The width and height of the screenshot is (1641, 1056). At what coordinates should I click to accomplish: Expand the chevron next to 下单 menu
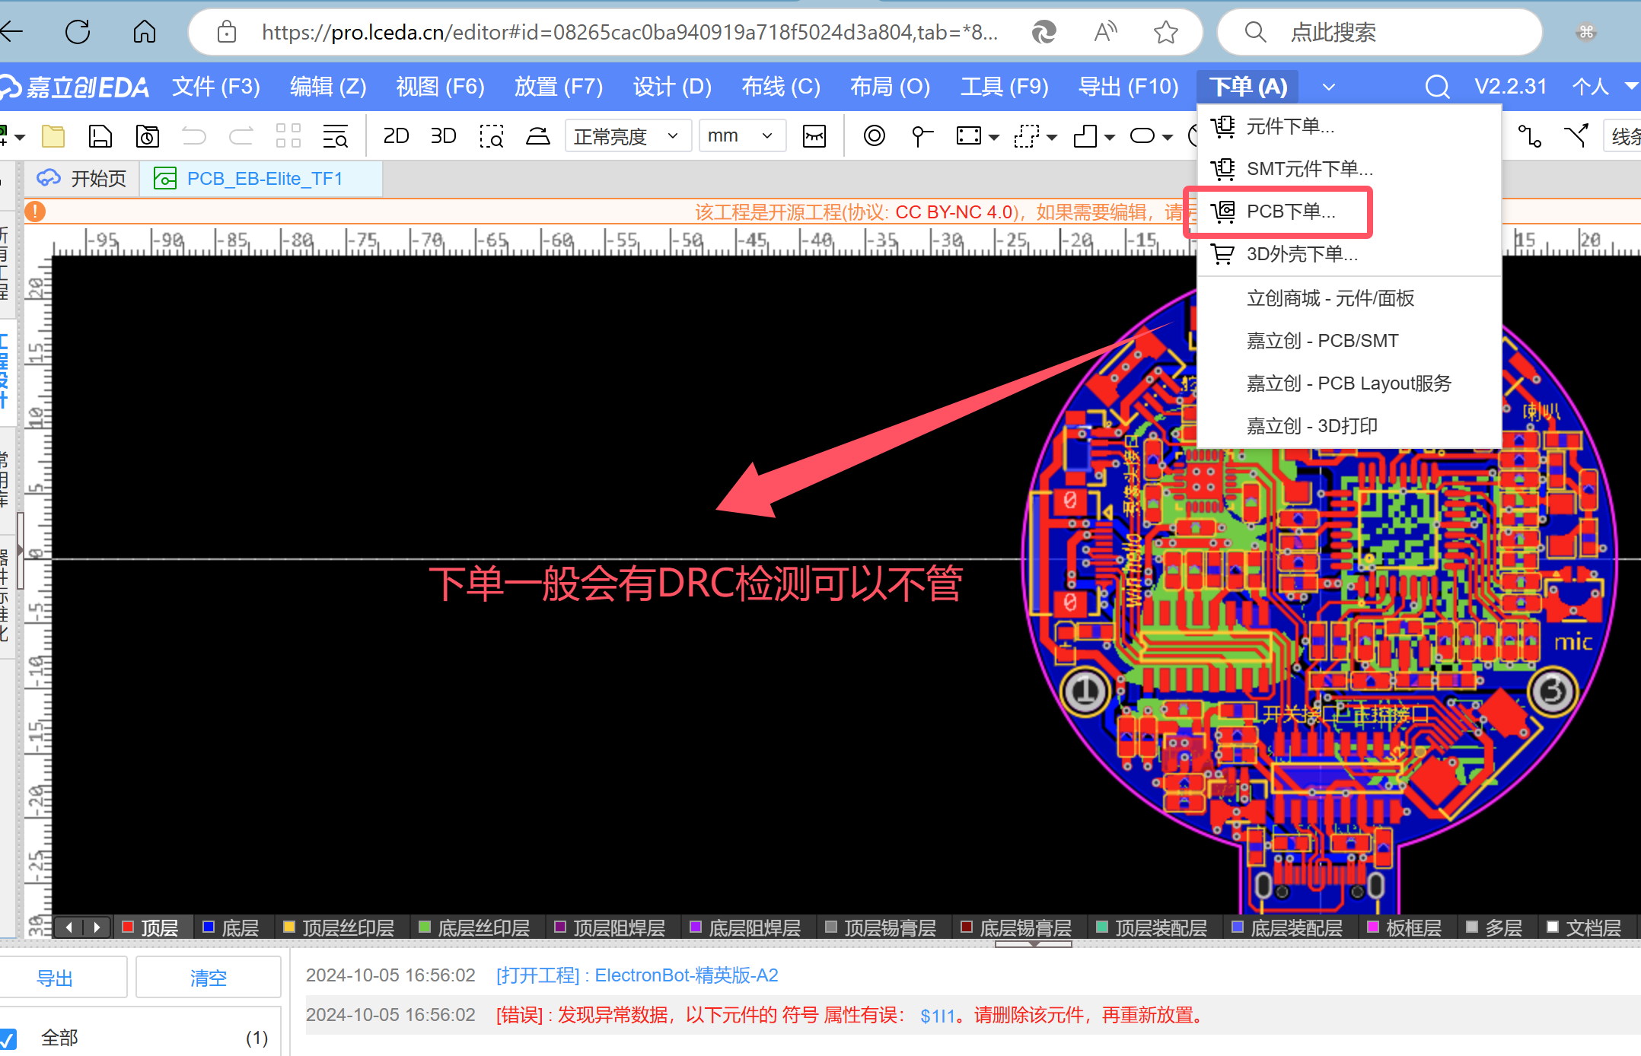click(x=1329, y=87)
